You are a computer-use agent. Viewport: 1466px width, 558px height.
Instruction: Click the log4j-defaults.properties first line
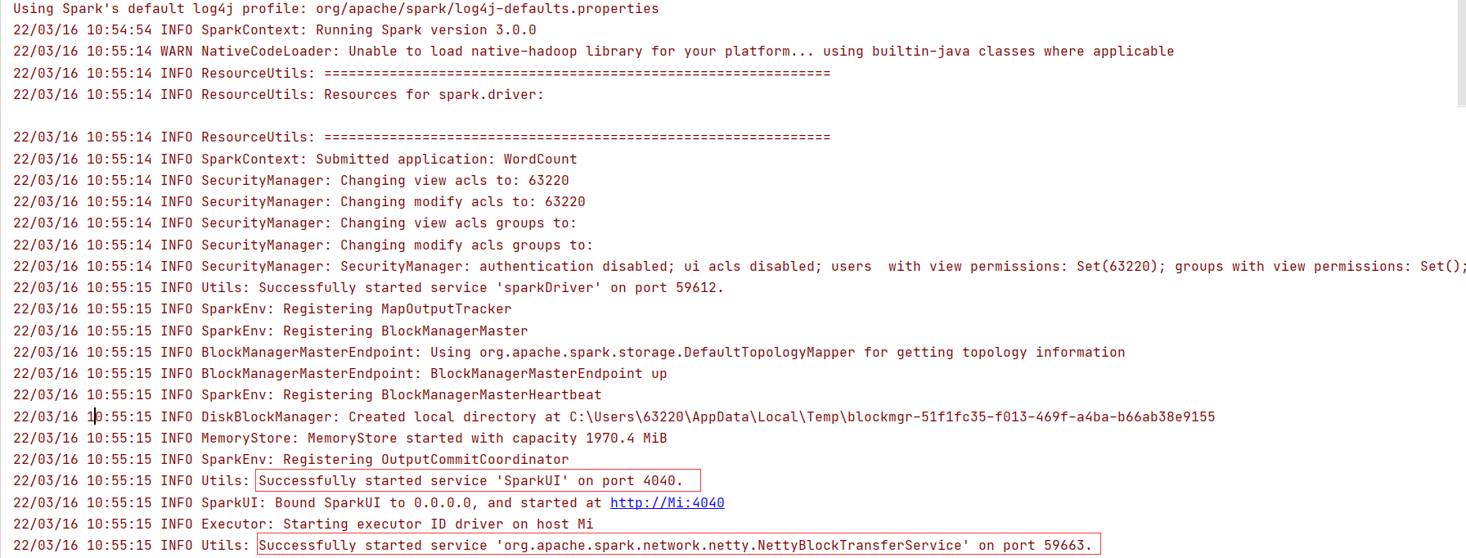335,9
